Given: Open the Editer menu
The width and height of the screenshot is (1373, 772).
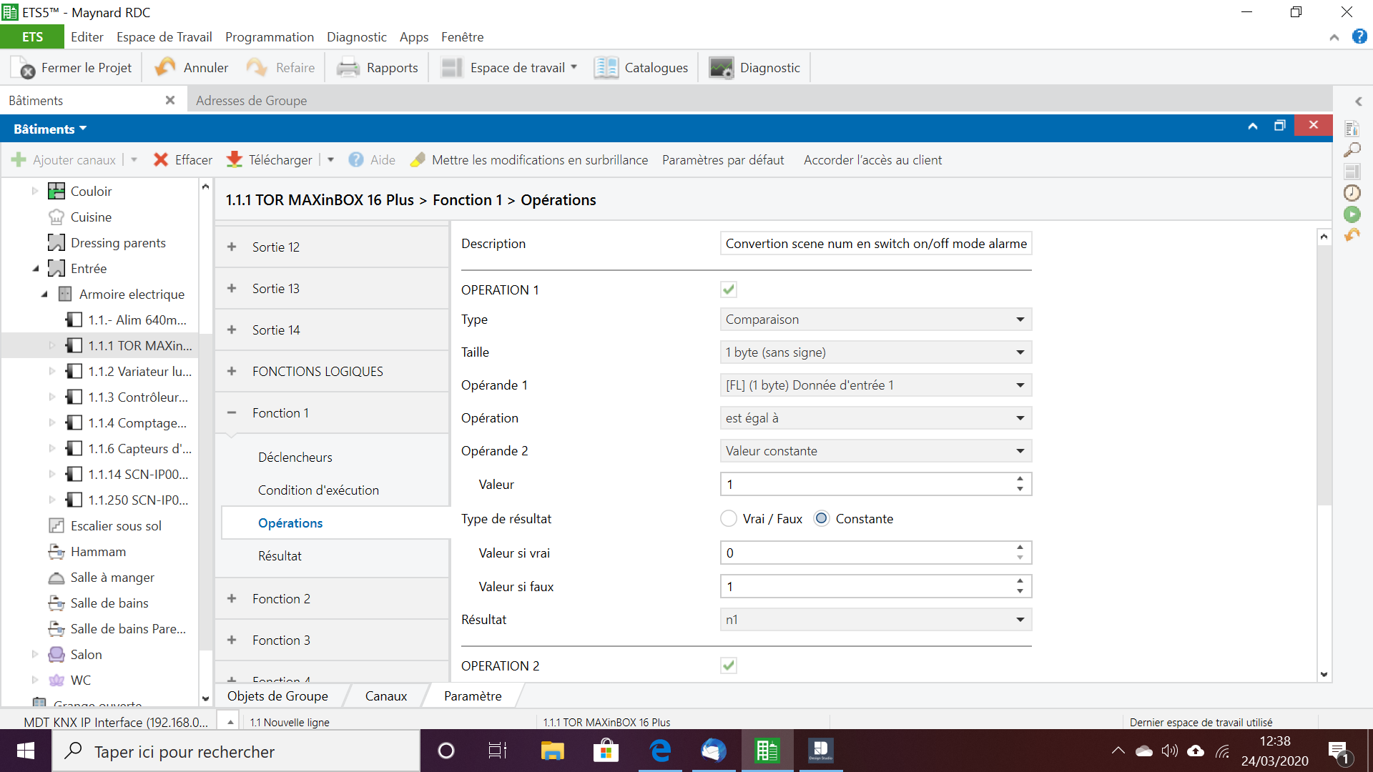Looking at the screenshot, I should pyautogui.click(x=87, y=36).
